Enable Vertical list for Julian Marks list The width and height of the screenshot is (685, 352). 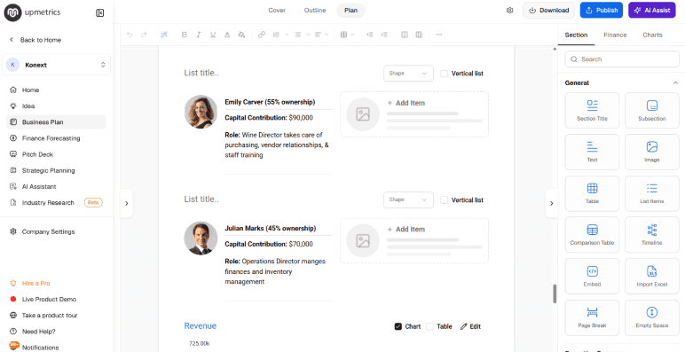coord(445,200)
